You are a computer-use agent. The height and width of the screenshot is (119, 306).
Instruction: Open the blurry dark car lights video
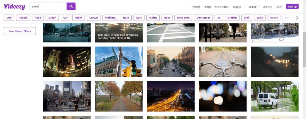[x=275, y=62]
